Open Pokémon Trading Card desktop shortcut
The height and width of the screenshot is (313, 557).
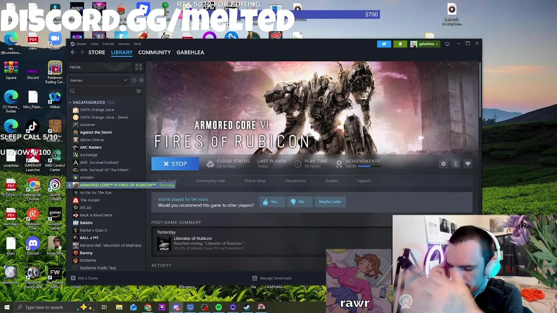point(55,73)
